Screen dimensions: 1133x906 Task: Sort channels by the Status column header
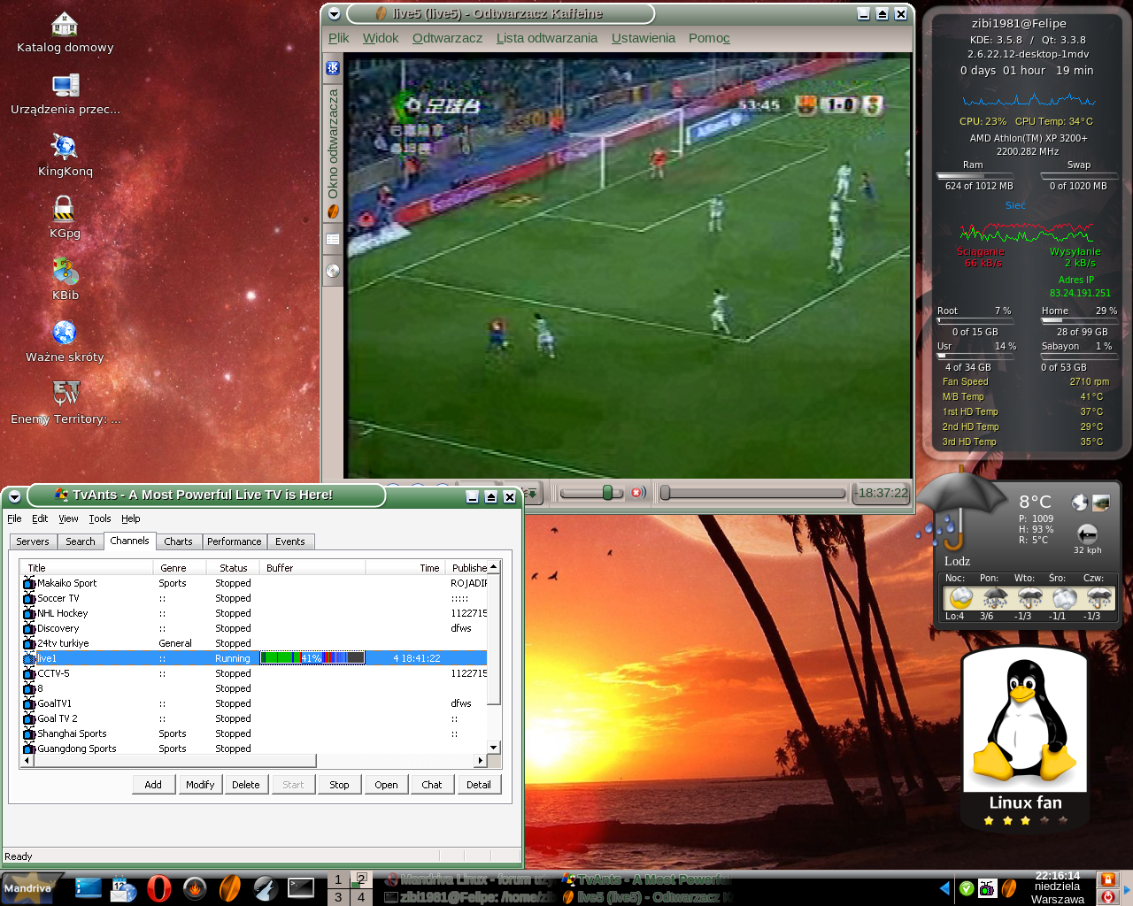tap(234, 568)
